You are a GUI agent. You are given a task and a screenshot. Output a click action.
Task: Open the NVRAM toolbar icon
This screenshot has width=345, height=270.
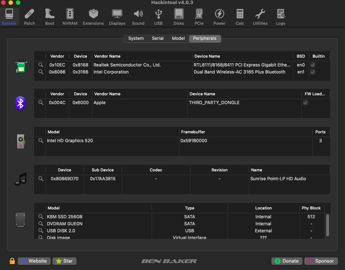point(70,17)
